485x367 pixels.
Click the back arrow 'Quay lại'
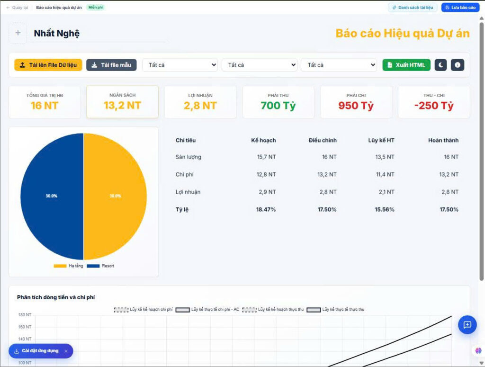[x=17, y=8]
